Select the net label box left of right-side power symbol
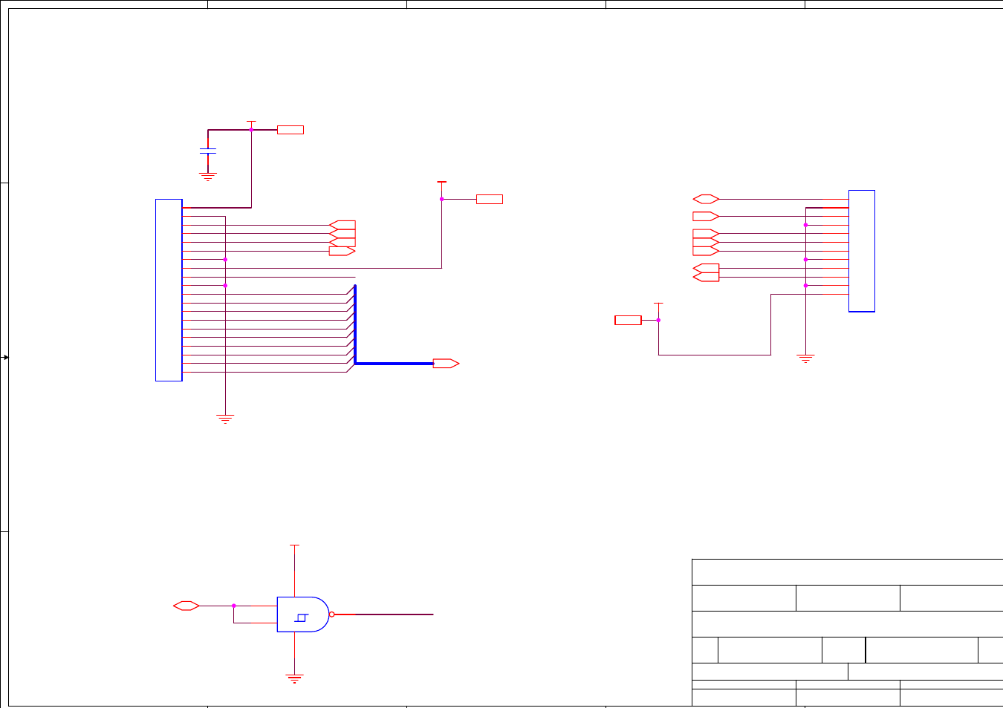The width and height of the screenshot is (1003, 708). 628,320
